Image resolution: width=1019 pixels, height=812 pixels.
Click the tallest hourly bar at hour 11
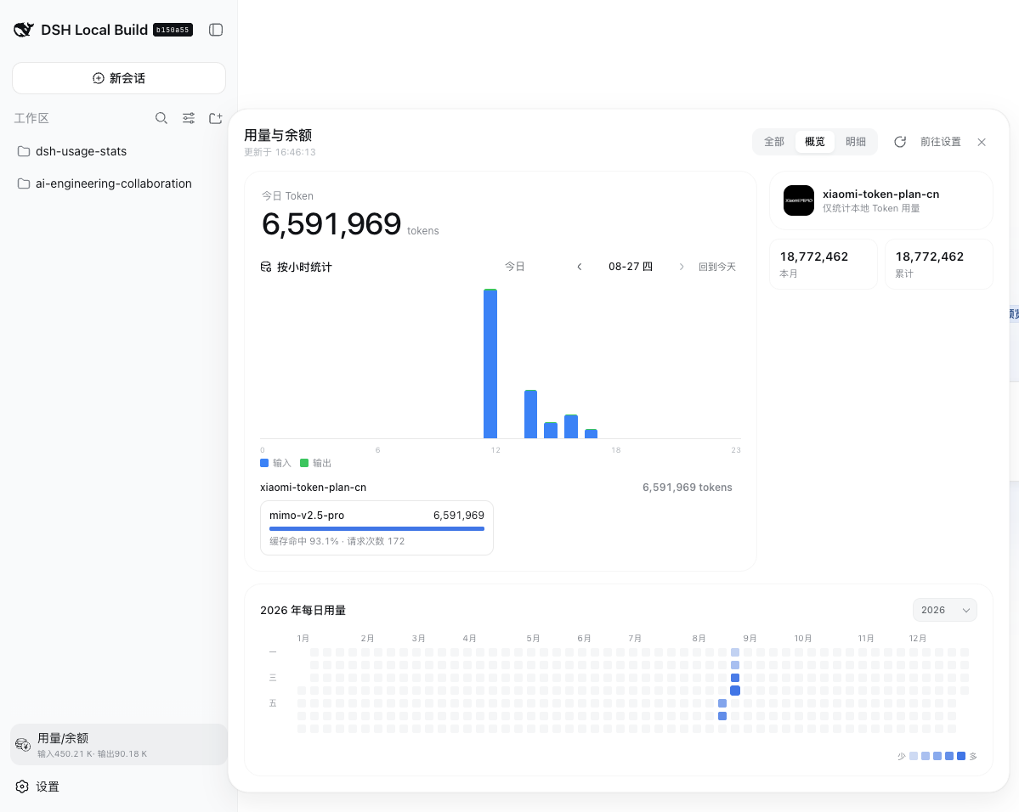(490, 364)
